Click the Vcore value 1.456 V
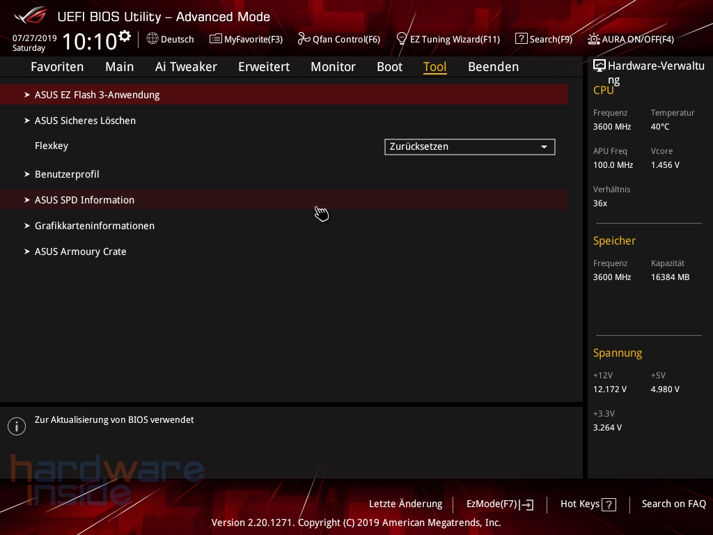The width and height of the screenshot is (713, 535). pos(665,165)
